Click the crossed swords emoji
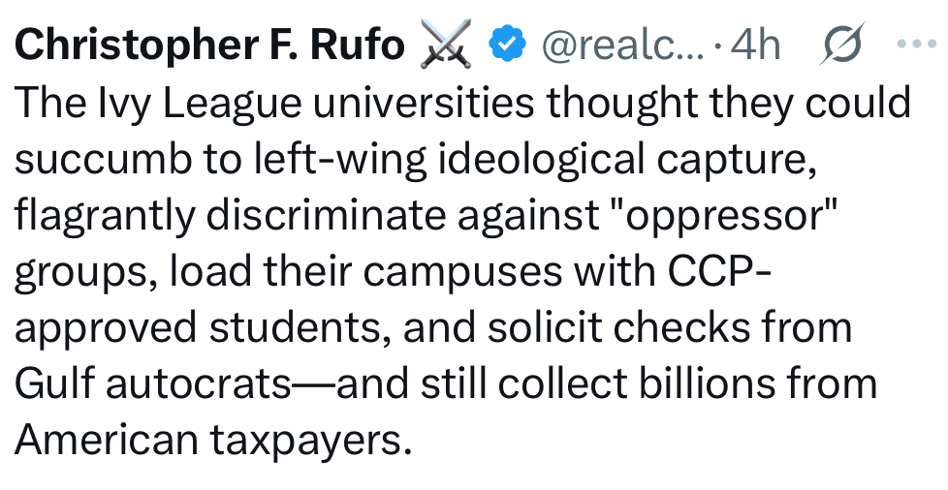948x490 pixels. point(445,45)
